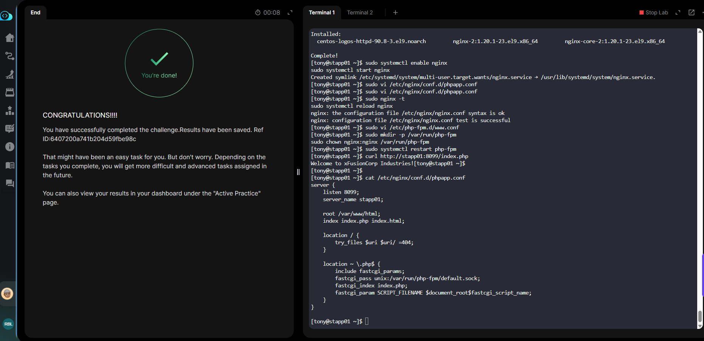The height and width of the screenshot is (341, 704).
Task: Click the CONGRATULATIONS!!!! heading
Action: [x=80, y=115]
